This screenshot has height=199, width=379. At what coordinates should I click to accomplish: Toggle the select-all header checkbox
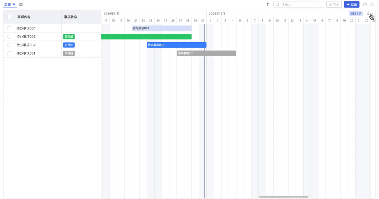tap(9, 17)
